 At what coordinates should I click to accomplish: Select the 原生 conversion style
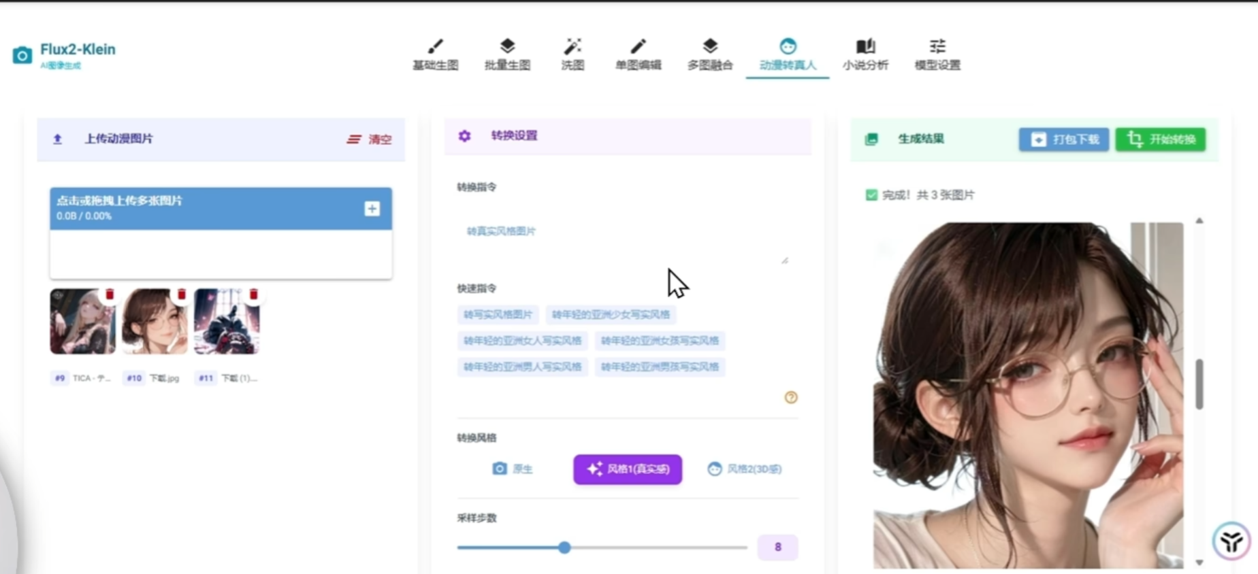512,469
